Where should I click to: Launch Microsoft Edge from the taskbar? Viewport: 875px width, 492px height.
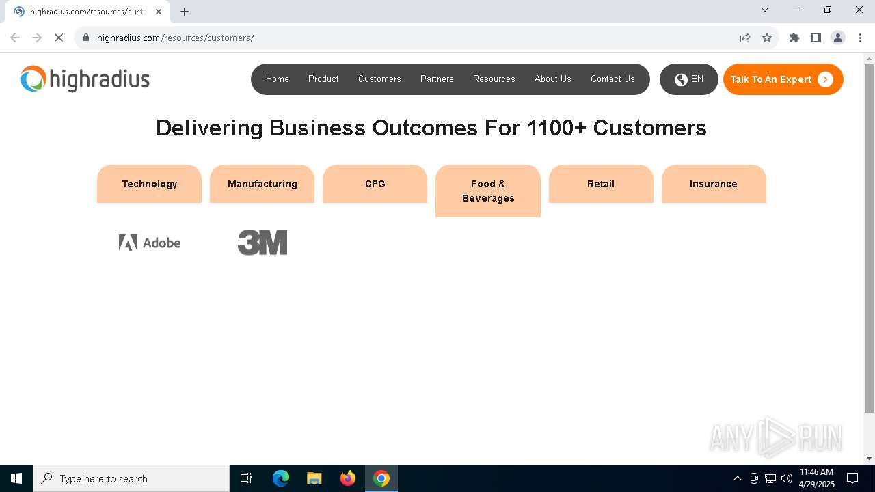[281, 478]
